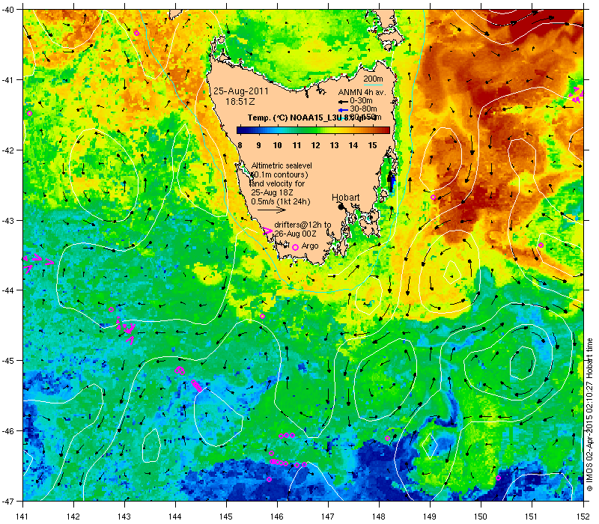Click the '26-Aug 00Z' legend text
The width and height of the screenshot is (599, 524).
coord(295,234)
